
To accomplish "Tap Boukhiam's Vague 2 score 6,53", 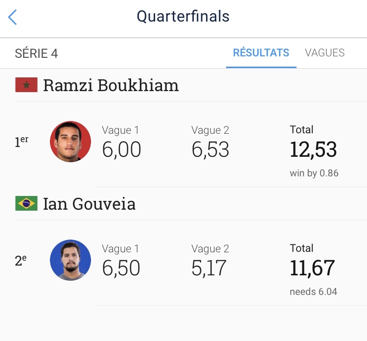I will [210, 149].
